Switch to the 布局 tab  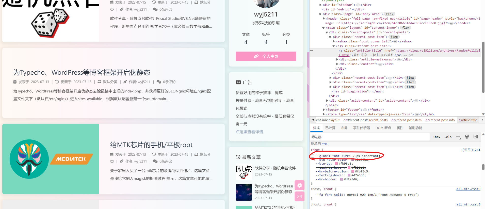[344, 128]
